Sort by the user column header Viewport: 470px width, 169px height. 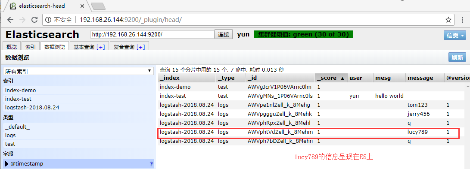pyautogui.click(x=360, y=78)
